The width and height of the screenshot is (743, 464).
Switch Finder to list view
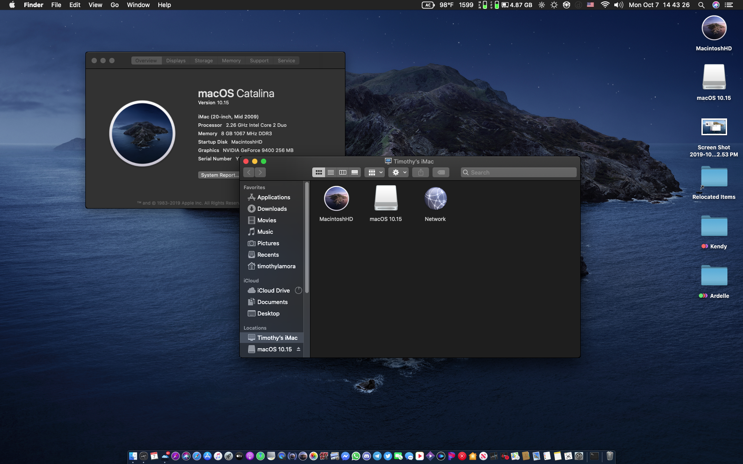pyautogui.click(x=331, y=172)
